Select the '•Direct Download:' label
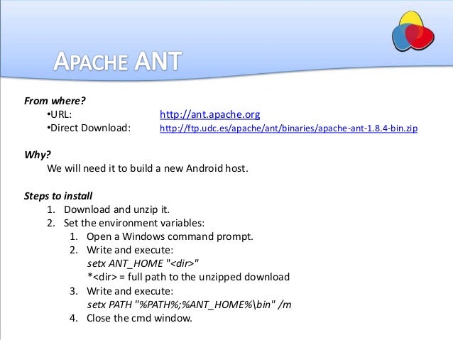Image resolution: width=453 pixels, height=340 pixels. [x=89, y=128]
